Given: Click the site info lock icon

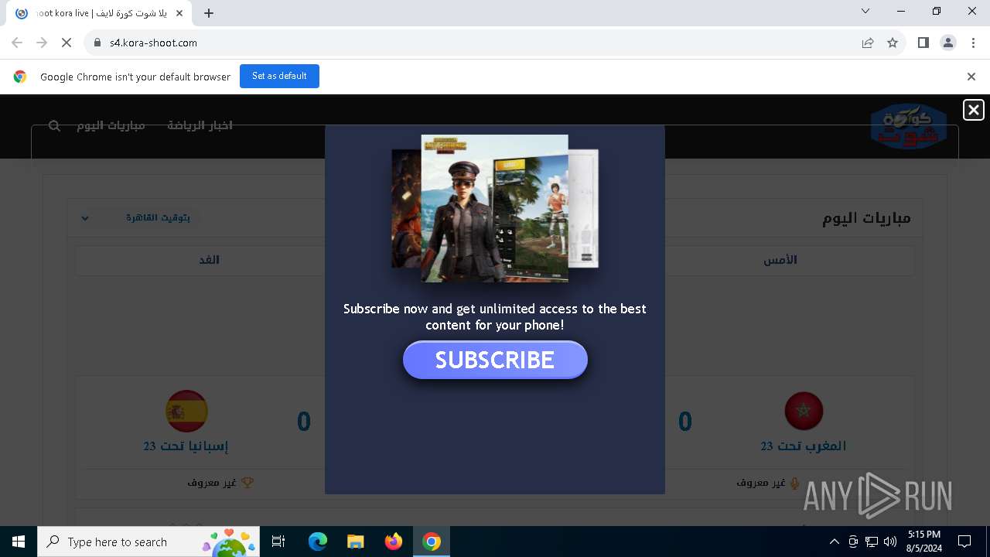Looking at the screenshot, I should click(97, 43).
